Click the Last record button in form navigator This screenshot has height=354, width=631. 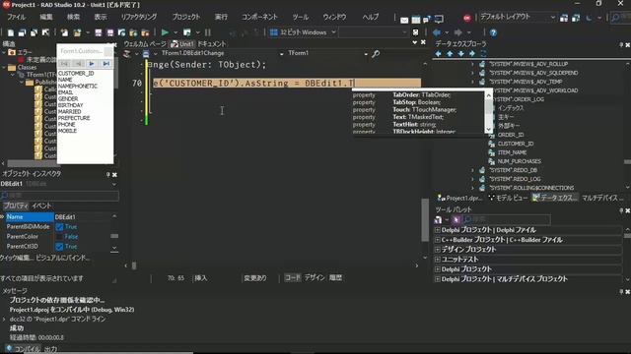(105, 63)
